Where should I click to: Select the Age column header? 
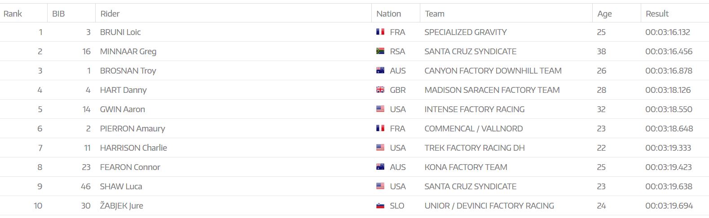(604, 13)
